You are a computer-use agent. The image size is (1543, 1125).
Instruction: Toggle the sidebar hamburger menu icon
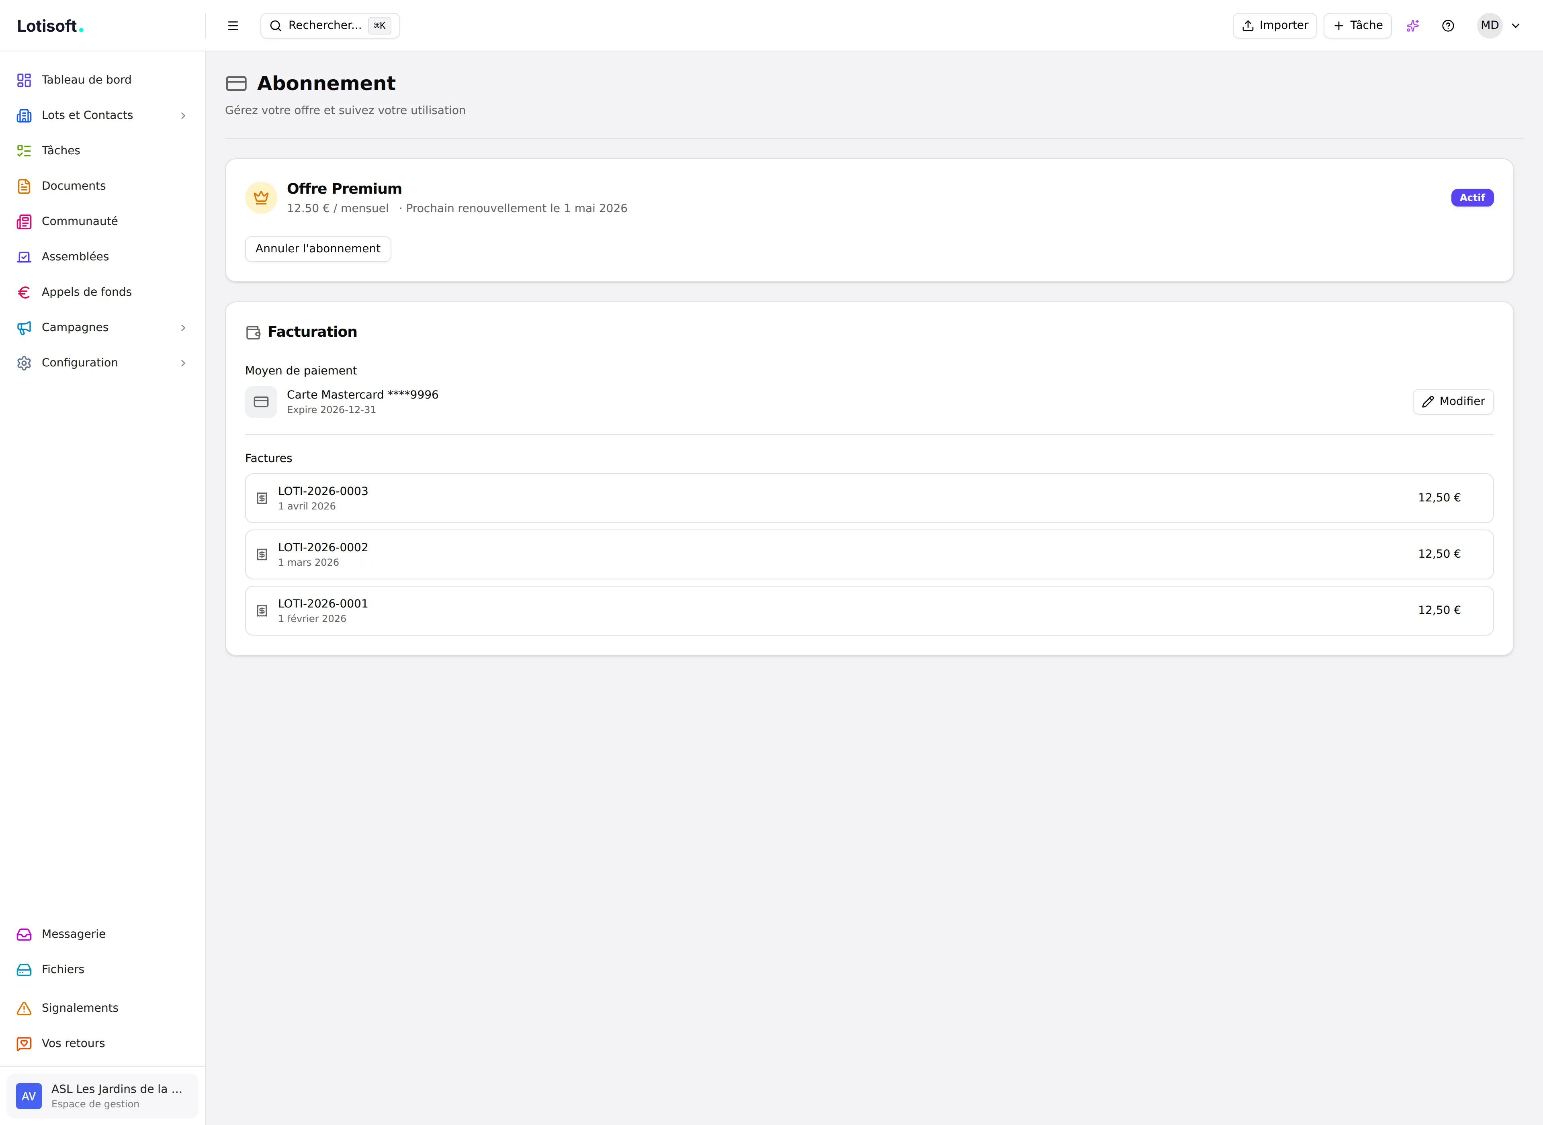[x=233, y=26]
